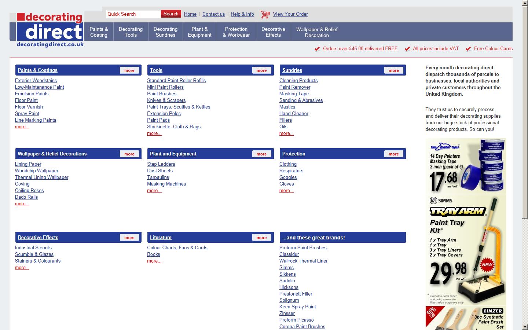The width and height of the screenshot is (528, 330).
Task: Go to Exterior Woodstains category
Action: (x=36, y=80)
